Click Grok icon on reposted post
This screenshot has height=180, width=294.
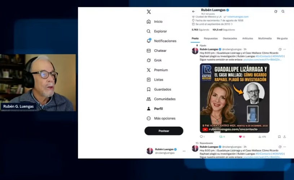pos(280,147)
